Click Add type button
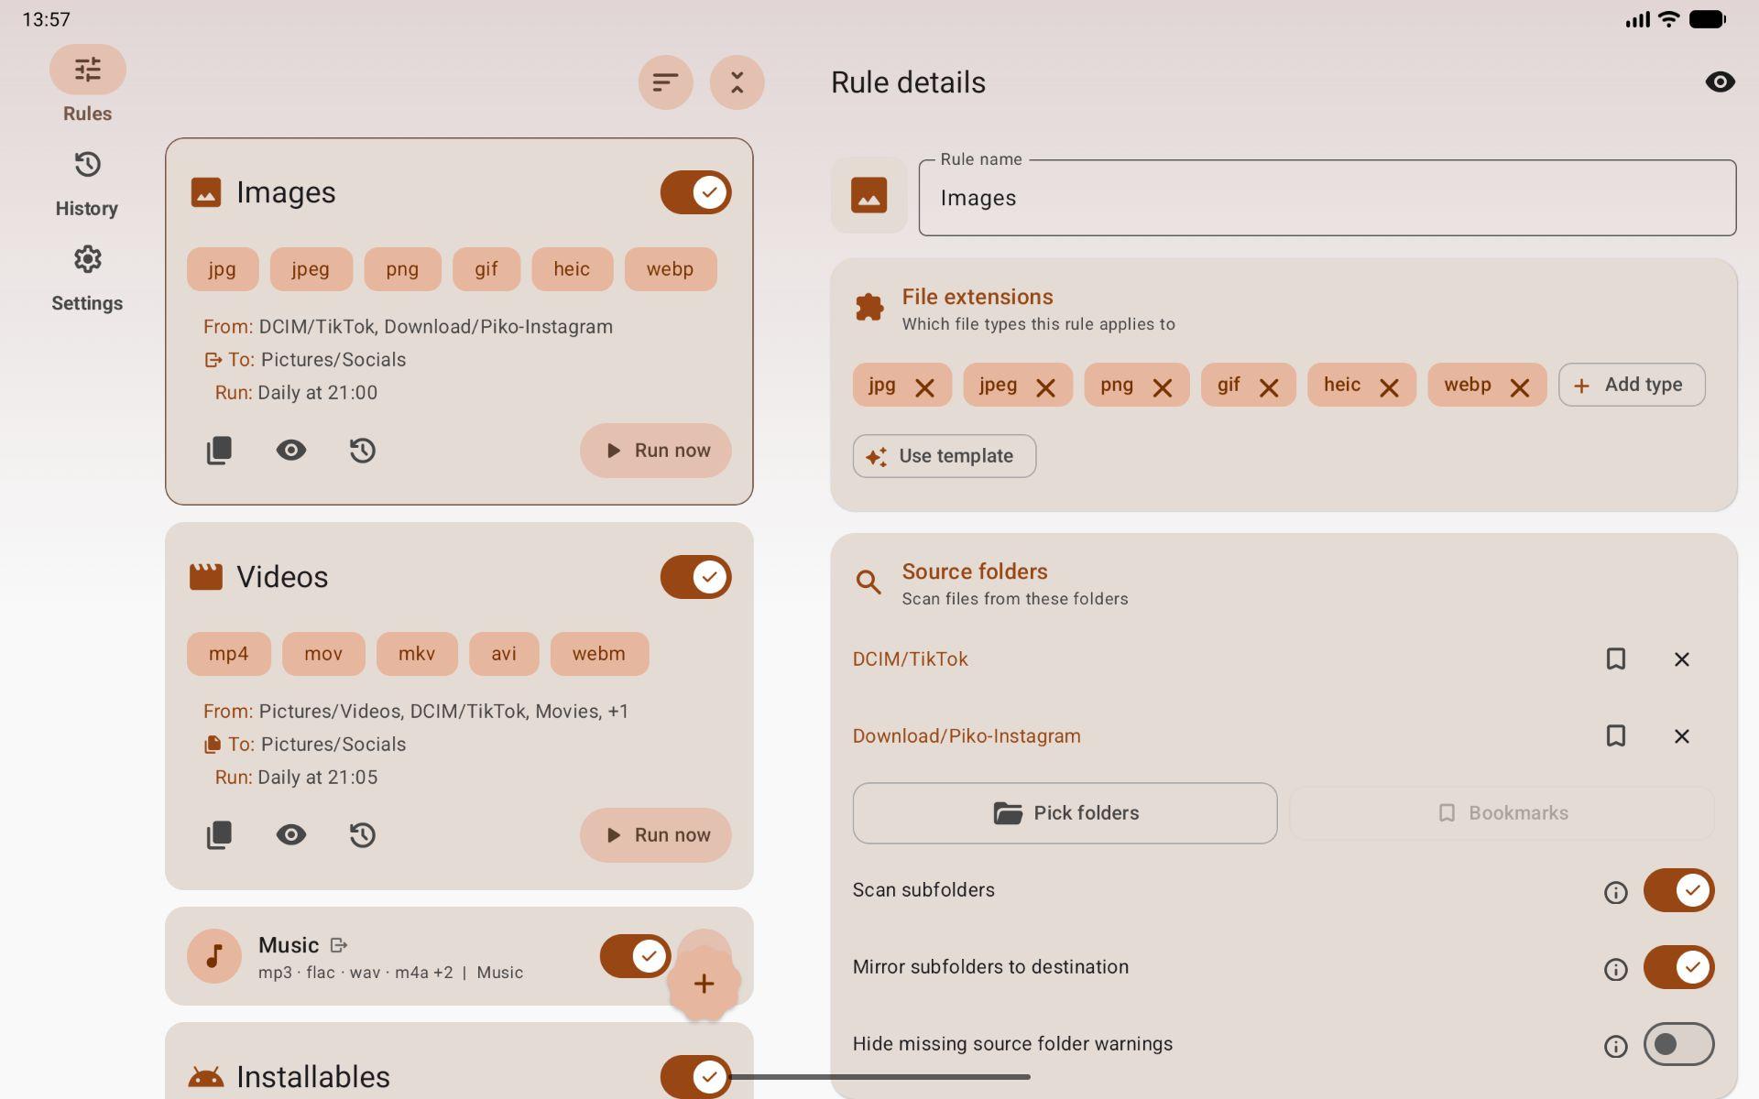This screenshot has height=1099, width=1759. pos(1632,385)
